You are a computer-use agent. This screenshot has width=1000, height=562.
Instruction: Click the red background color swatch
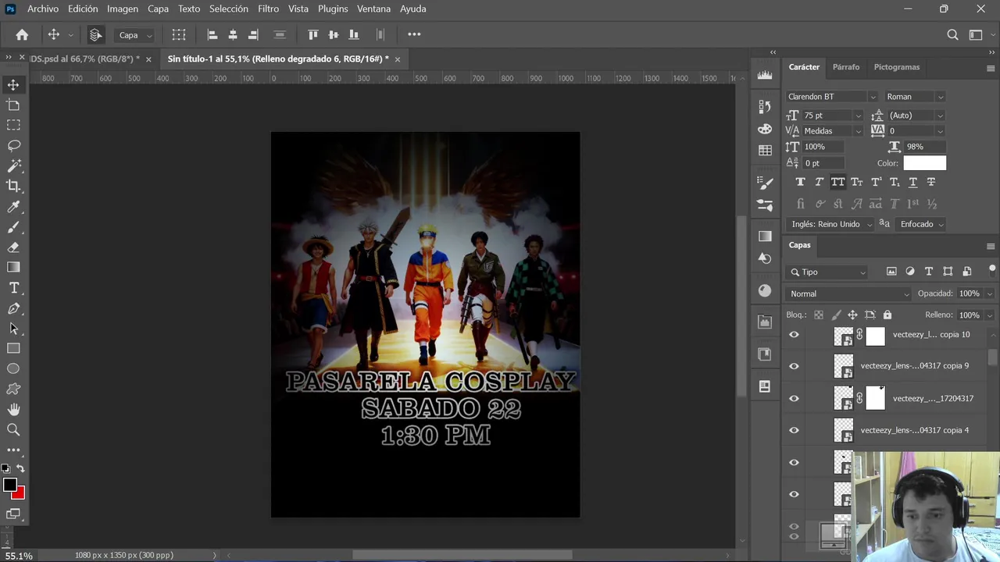pos(20,494)
